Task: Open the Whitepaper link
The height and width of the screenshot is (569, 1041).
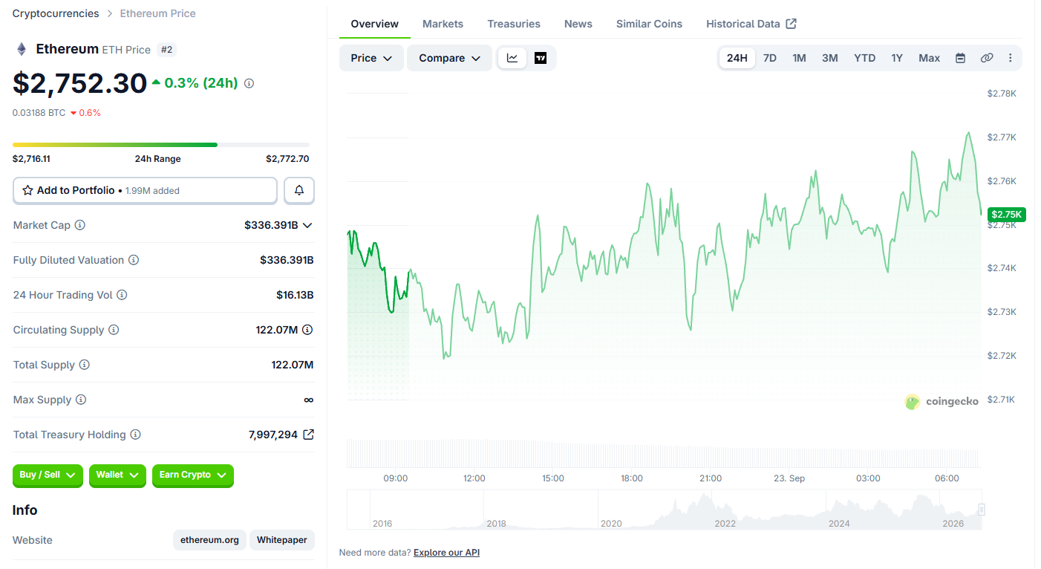Action: pyautogui.click(x=282, y=540)
